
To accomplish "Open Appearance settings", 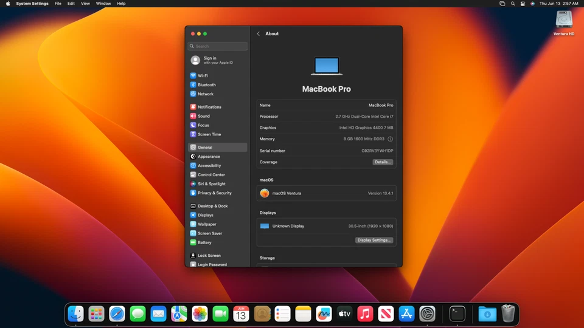I will pyautogui.click(x=218, y=157).
